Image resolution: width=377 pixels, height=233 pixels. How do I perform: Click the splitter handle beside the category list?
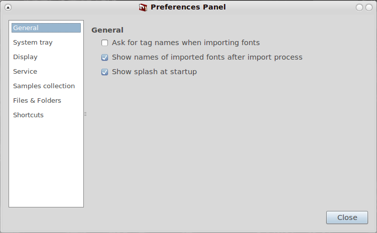click(85, 114)
